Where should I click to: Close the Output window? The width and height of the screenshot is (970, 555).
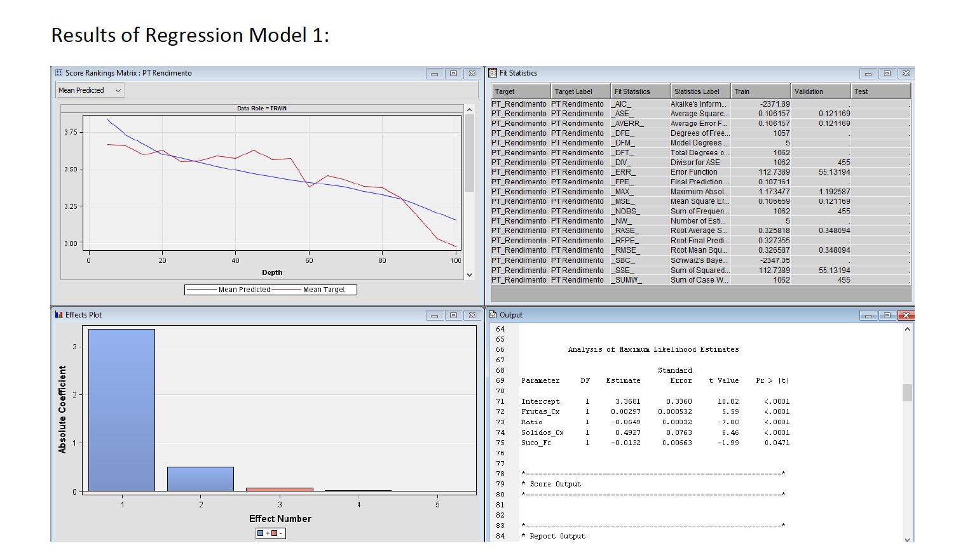tap(905, 315)
